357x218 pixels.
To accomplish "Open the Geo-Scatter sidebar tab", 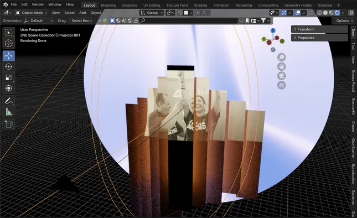I will pos(353,148).
